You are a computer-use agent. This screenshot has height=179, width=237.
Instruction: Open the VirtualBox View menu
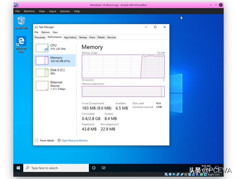[x=42, y=11]
